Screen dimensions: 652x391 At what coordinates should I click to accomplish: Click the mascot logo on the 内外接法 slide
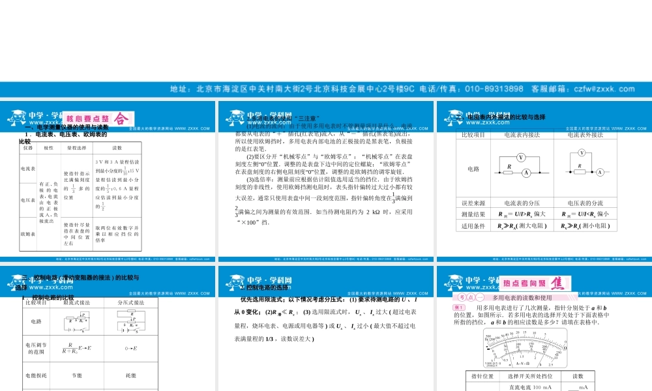click(x=453, y=117)
